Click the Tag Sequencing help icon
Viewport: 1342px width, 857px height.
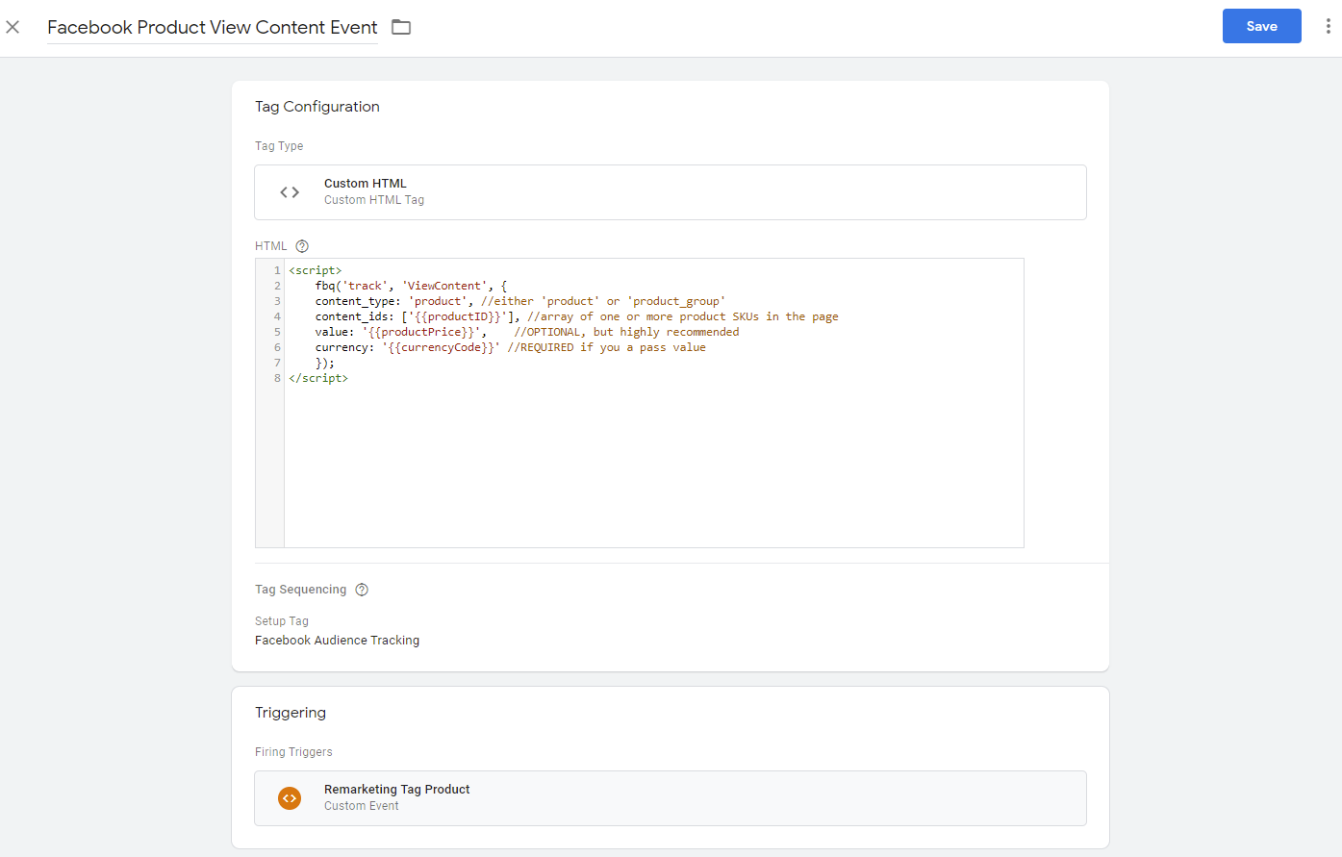click(362, 590)
